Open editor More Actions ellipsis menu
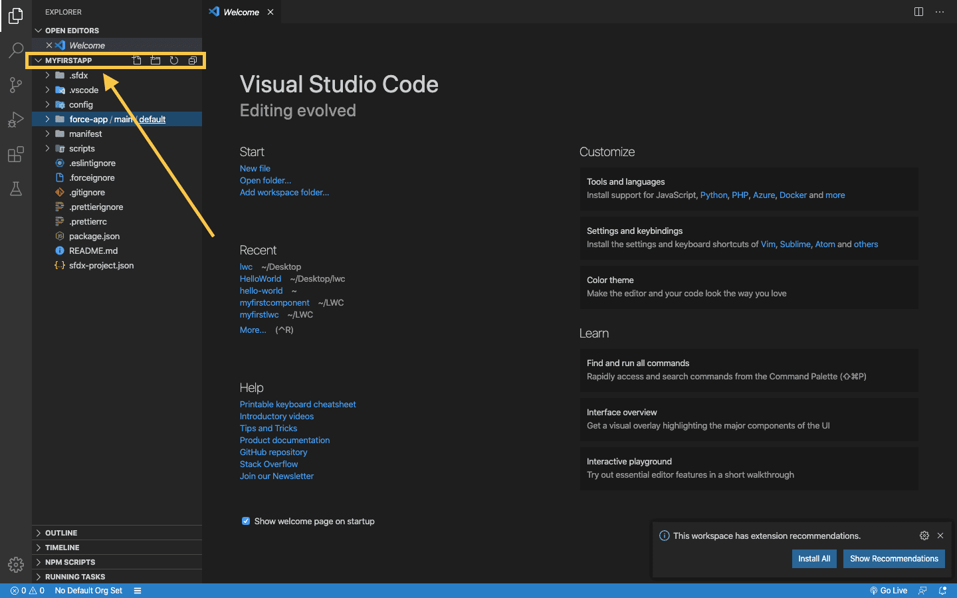The image size is (957, 598). pos(940,12)
